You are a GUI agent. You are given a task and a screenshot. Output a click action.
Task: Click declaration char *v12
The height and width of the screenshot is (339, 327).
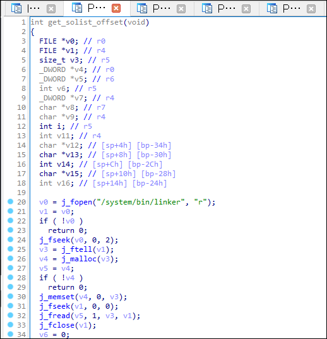pyautogui.click(x=61, y=145)
